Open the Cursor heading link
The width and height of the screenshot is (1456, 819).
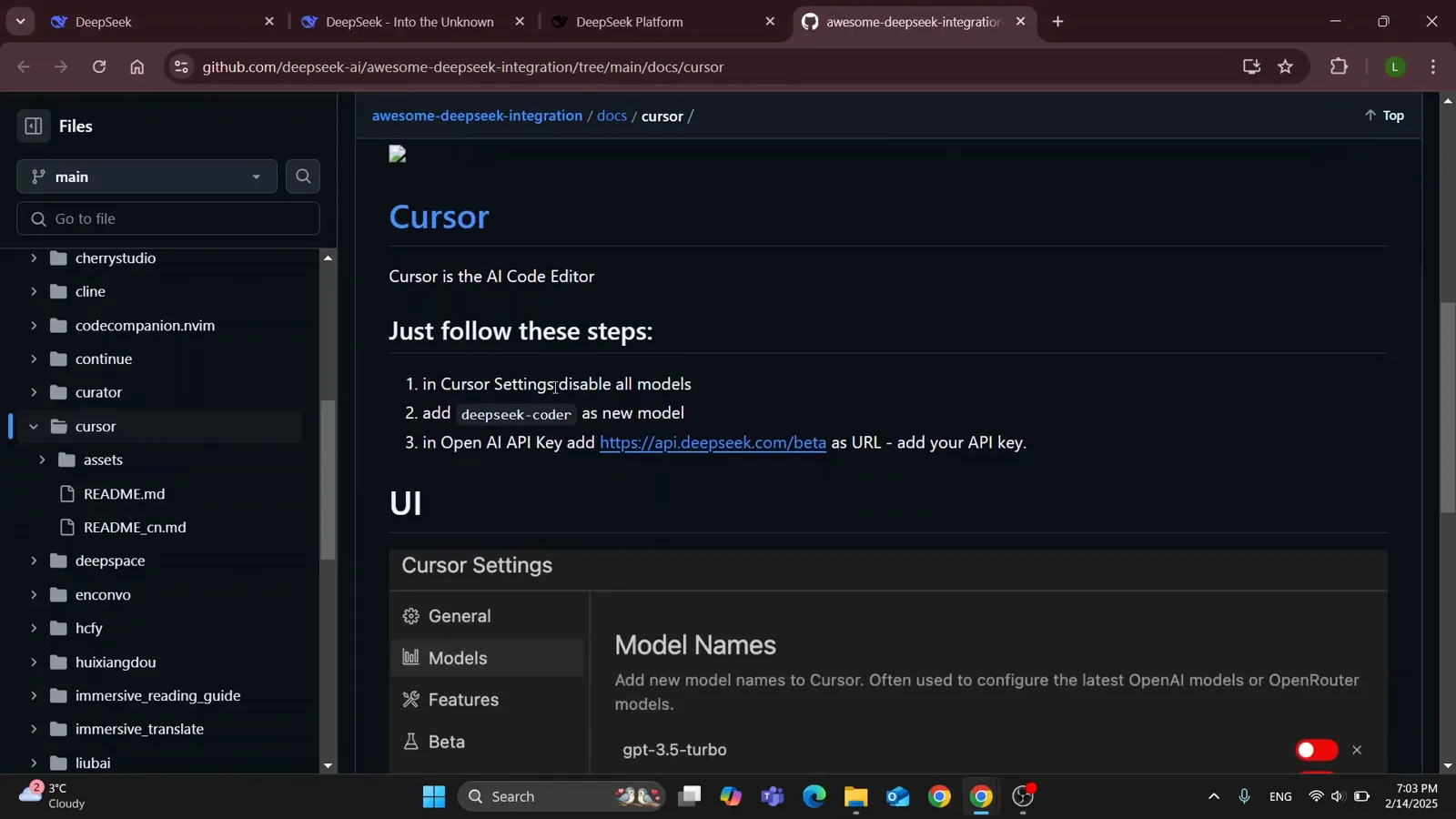coord(439,217)
